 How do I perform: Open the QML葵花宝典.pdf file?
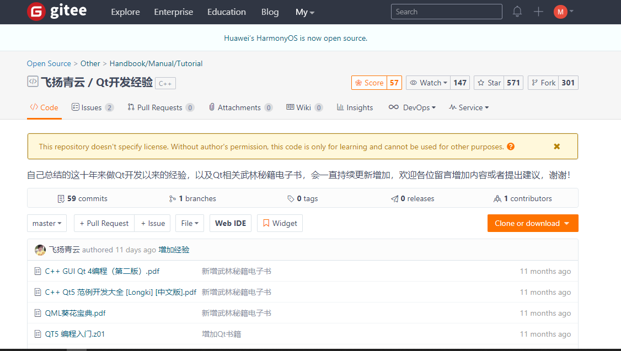[75, 313]
